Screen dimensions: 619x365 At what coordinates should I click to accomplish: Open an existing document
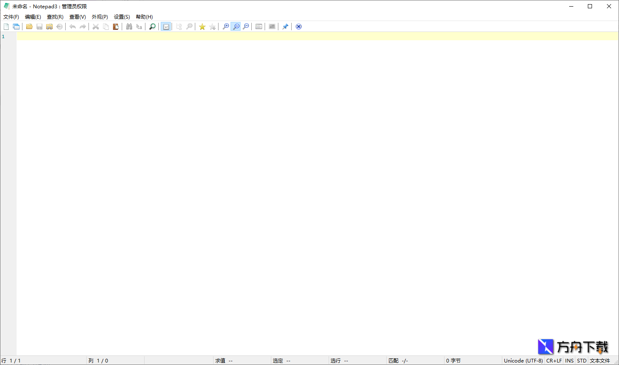(x=29, y=26)
